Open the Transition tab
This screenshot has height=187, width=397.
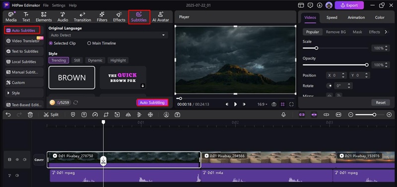pos(82,17)
